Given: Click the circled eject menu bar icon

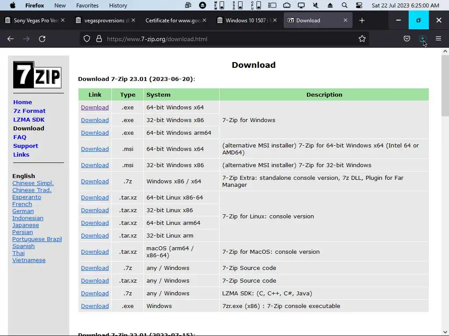Looking at the screenshot, I should (203, 5).
